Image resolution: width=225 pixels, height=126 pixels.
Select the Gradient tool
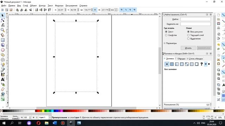[2, 99]
